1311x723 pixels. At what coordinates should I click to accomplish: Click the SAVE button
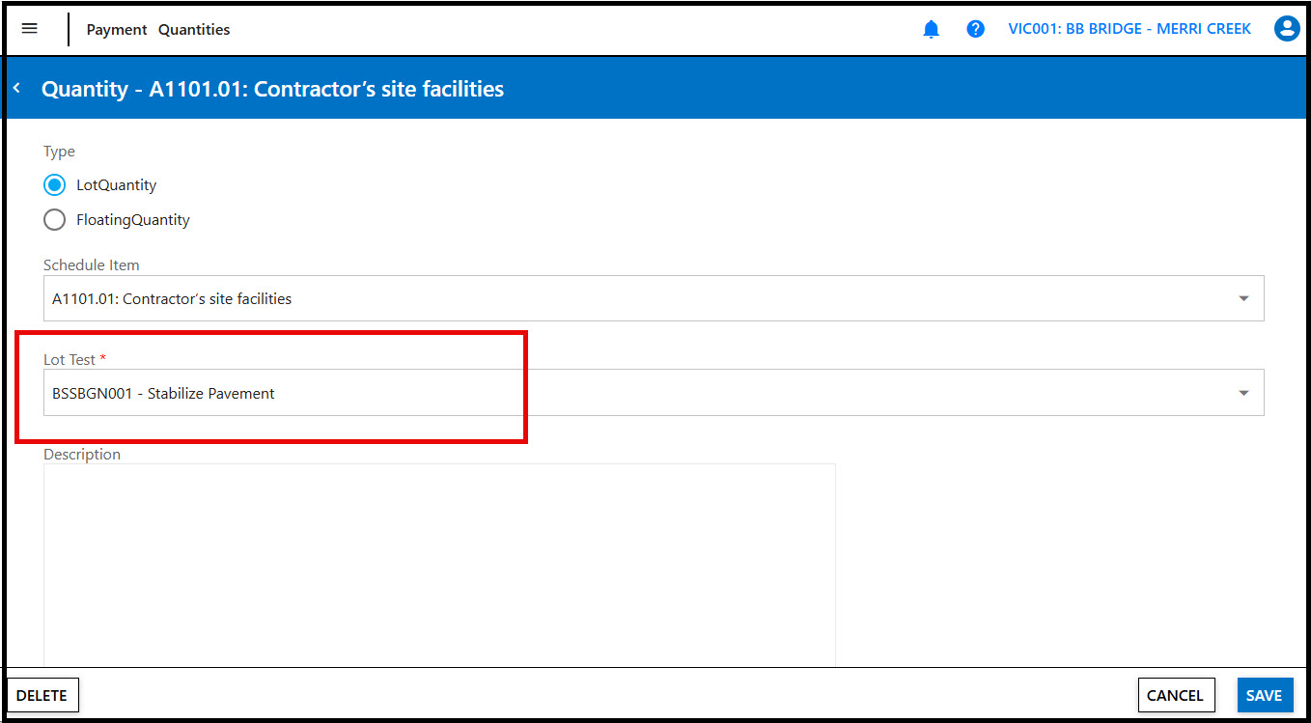pyautogui.click(x=1264, y=695)
